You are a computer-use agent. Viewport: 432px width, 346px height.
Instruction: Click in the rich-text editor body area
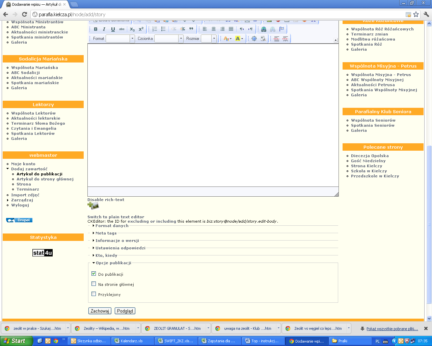click(213, 115)
